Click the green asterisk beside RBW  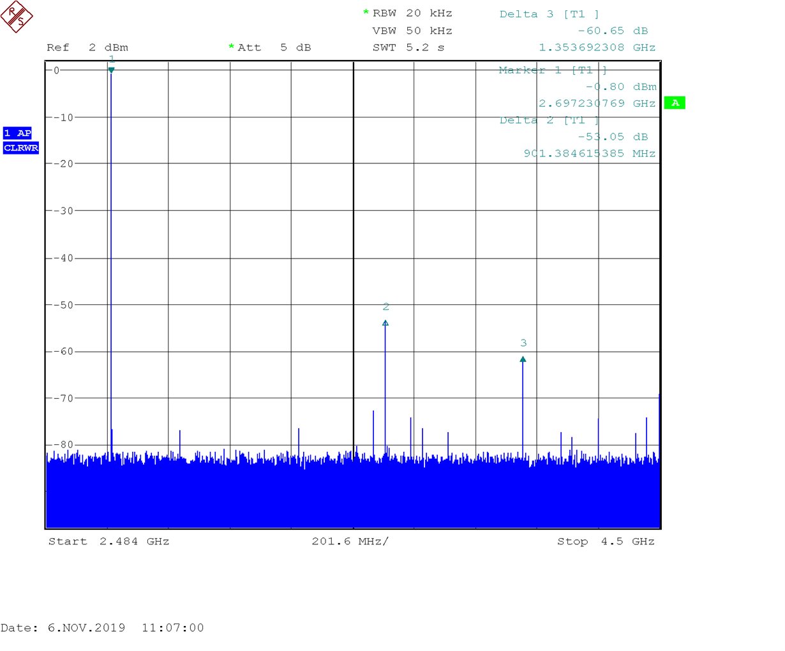pos(366,12)
